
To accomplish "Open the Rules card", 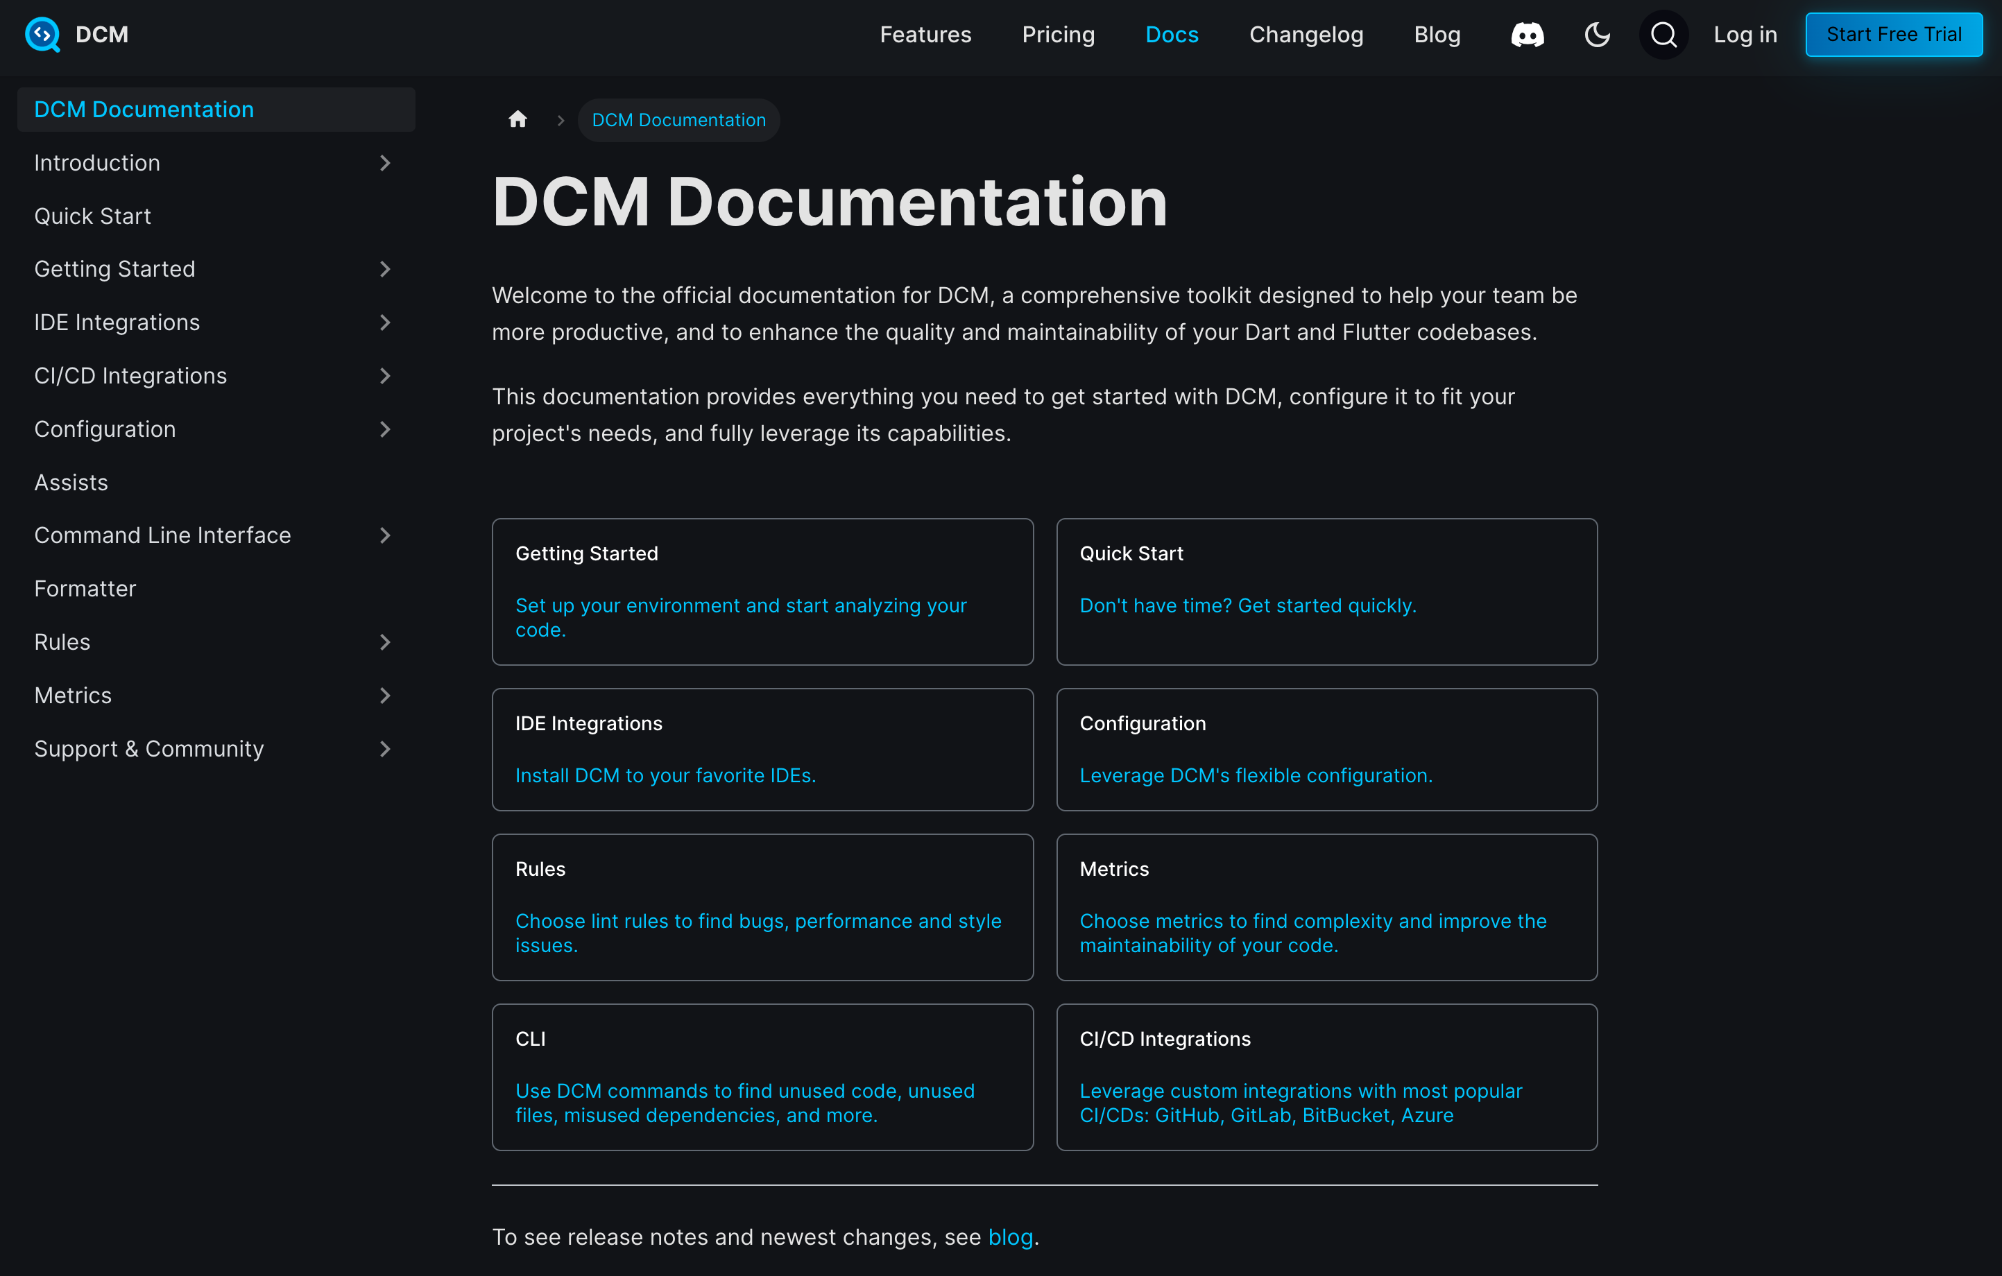I will (x=762, y=907).
